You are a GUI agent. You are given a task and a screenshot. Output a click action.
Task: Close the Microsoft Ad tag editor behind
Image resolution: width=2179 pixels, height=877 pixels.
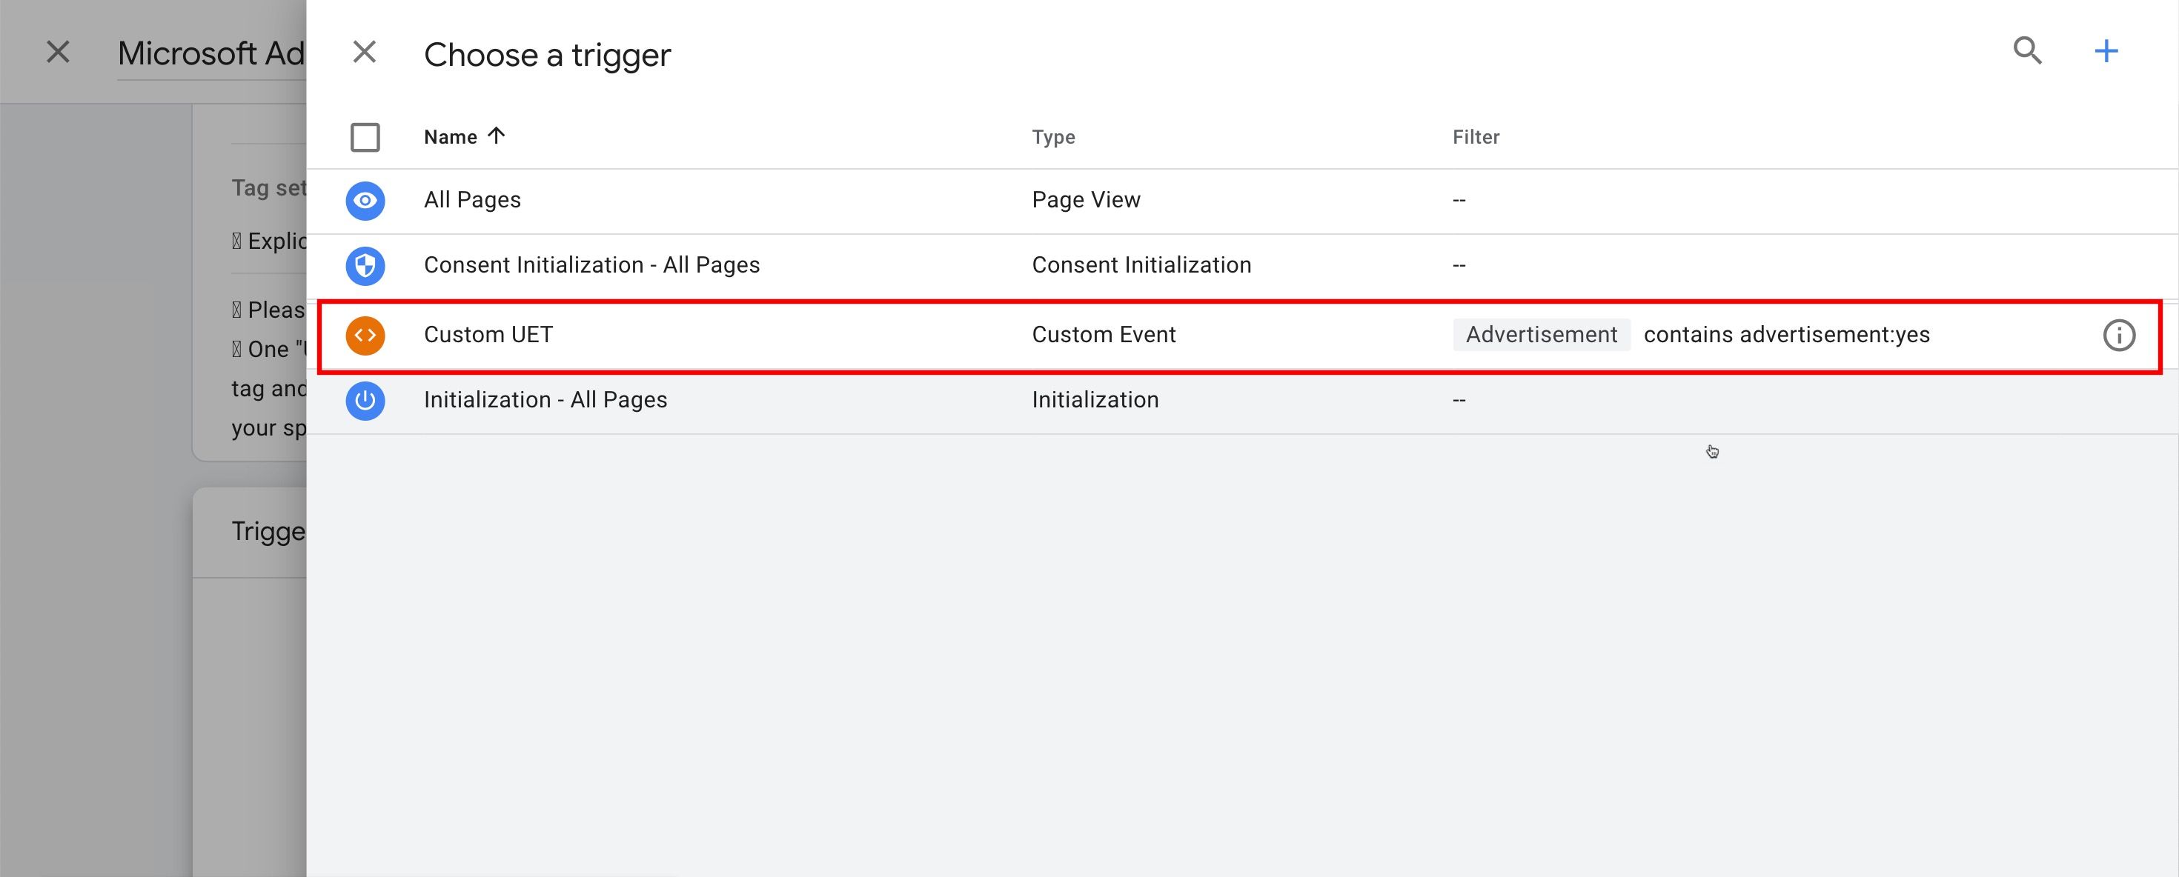click(x=58, y=53)
